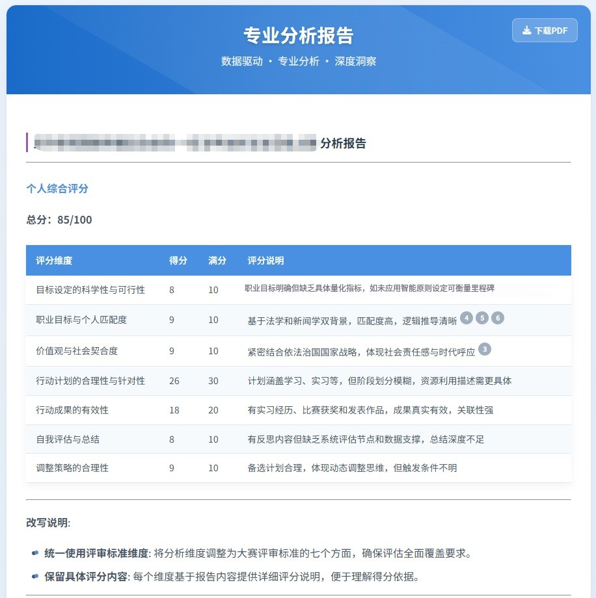This screenshot has height=598, width=596.
Task: Click the bullet icon before 统一使用评审标准维度
Action: 35,553
